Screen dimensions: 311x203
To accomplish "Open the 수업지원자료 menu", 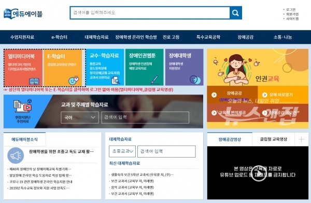I will [22, 37].
